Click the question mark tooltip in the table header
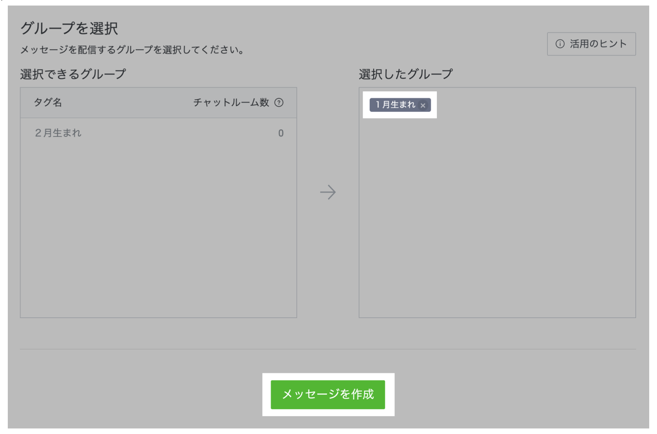Viewport: 657px width, 434px height. point(280,103)
